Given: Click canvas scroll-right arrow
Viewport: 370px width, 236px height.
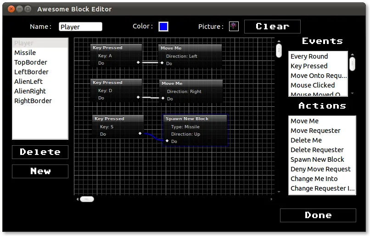Looking at the screenshot, I should pos(272,199).
